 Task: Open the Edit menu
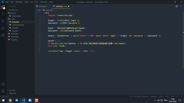click(x=12, y=2)
